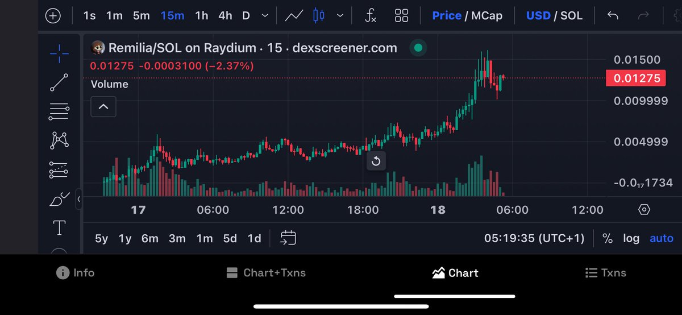Select USD as quote currency

coord(538,16)
